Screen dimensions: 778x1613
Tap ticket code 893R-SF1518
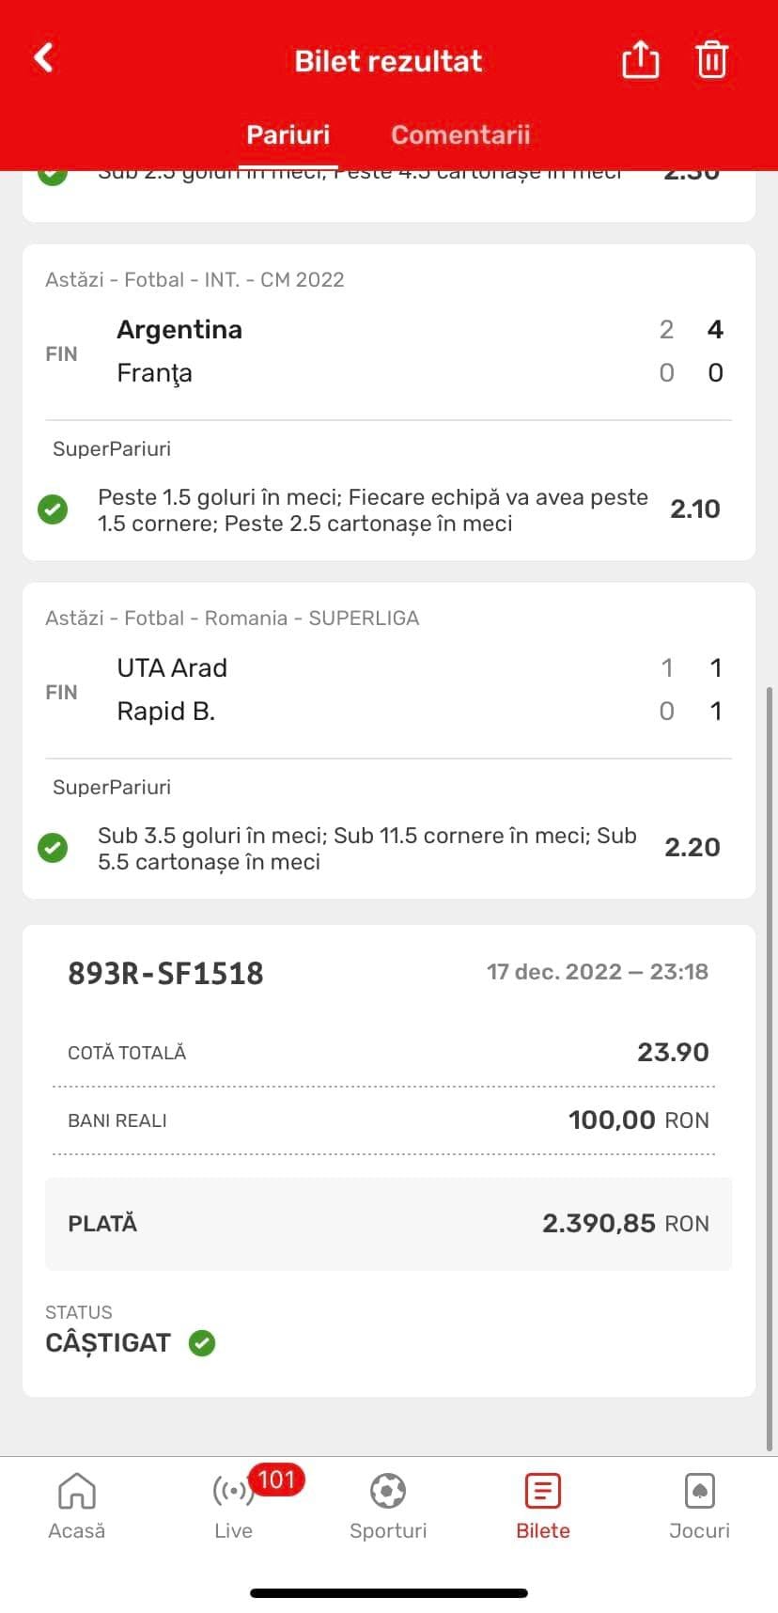[165, 973]
